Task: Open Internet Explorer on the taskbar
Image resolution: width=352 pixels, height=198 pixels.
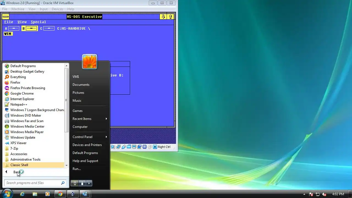Action: tap(22, 194)
